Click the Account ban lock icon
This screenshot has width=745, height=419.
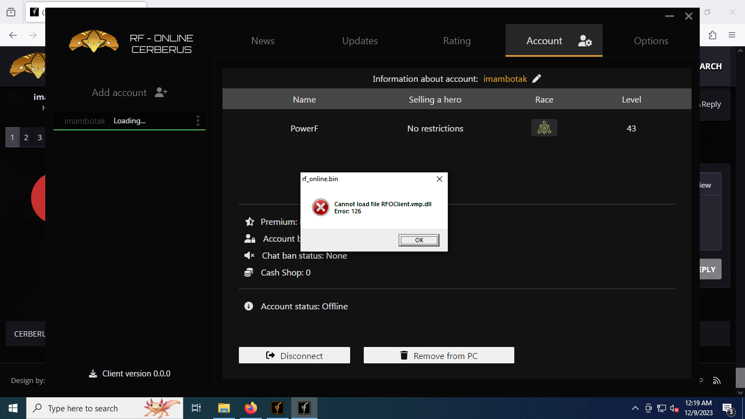(250, 238)
